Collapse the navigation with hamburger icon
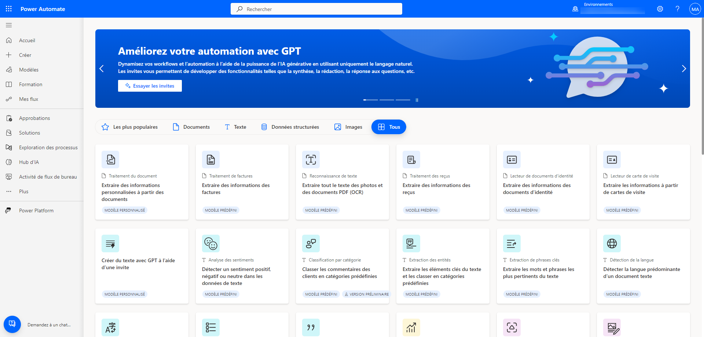704x337 pixels. (x=9, y=25)
